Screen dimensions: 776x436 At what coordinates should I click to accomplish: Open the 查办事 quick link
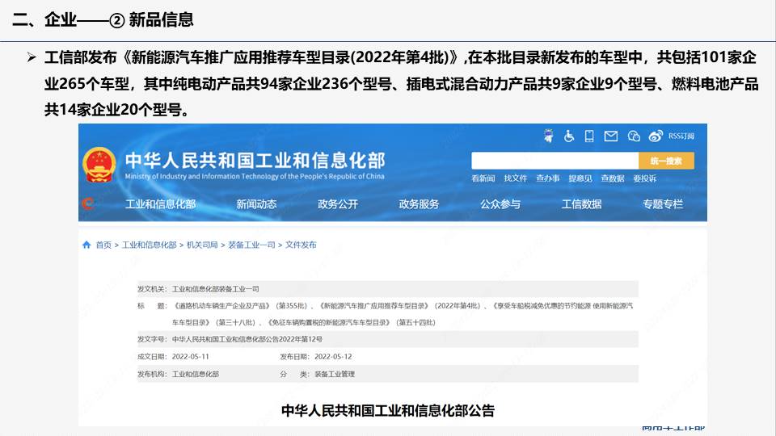point(548,178)
